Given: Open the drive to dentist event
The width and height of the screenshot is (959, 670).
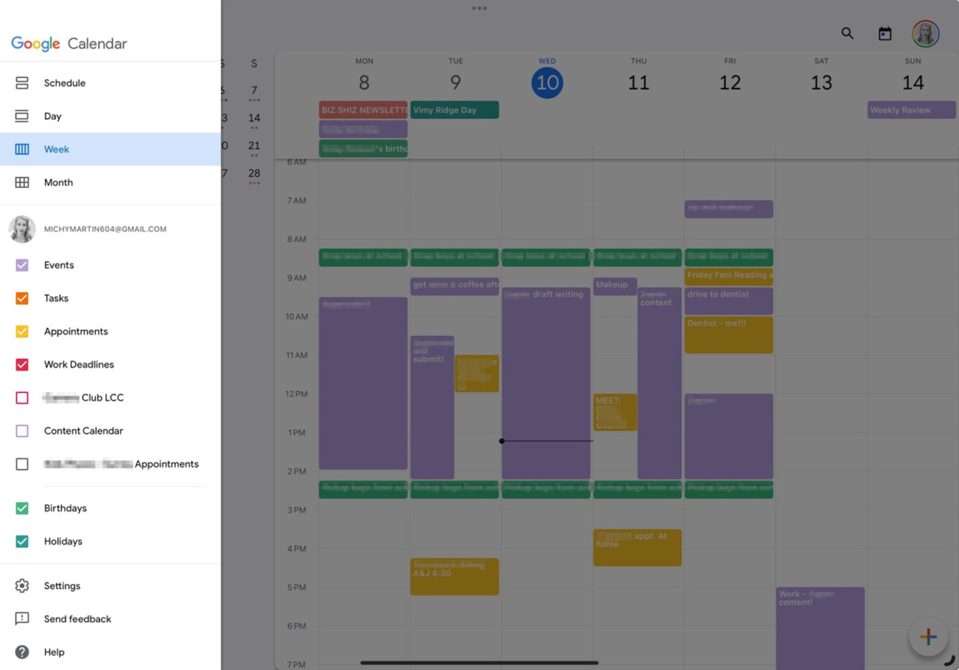Looking at the screenshot, I should (729, 301).
